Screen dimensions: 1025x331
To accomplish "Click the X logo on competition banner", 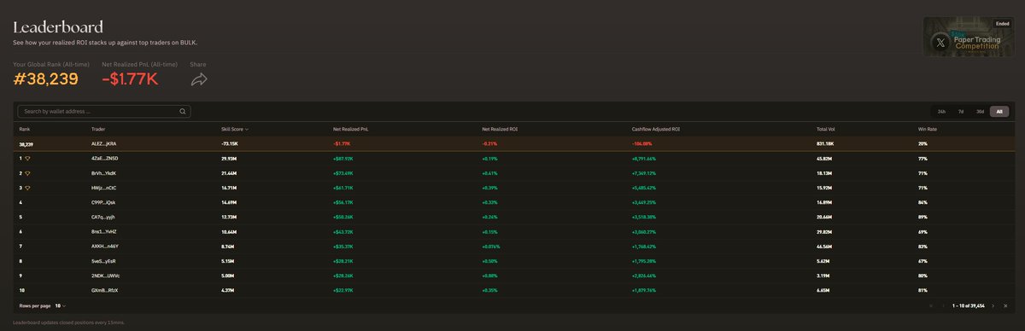I will point(941,42).
